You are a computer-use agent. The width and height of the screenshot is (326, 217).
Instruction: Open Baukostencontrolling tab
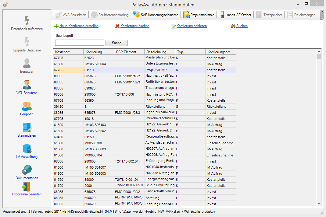pos(113,15)
